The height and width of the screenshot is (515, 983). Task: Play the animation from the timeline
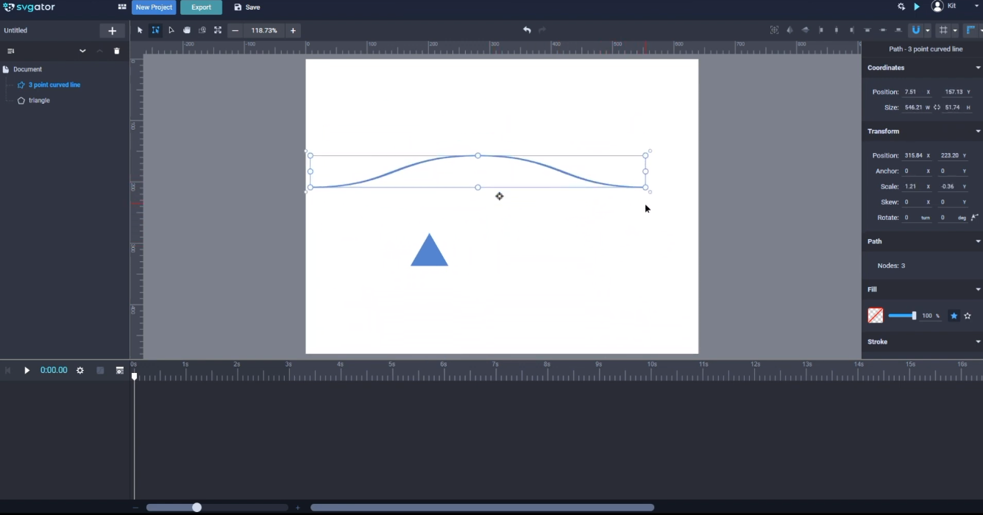[26, 370]
